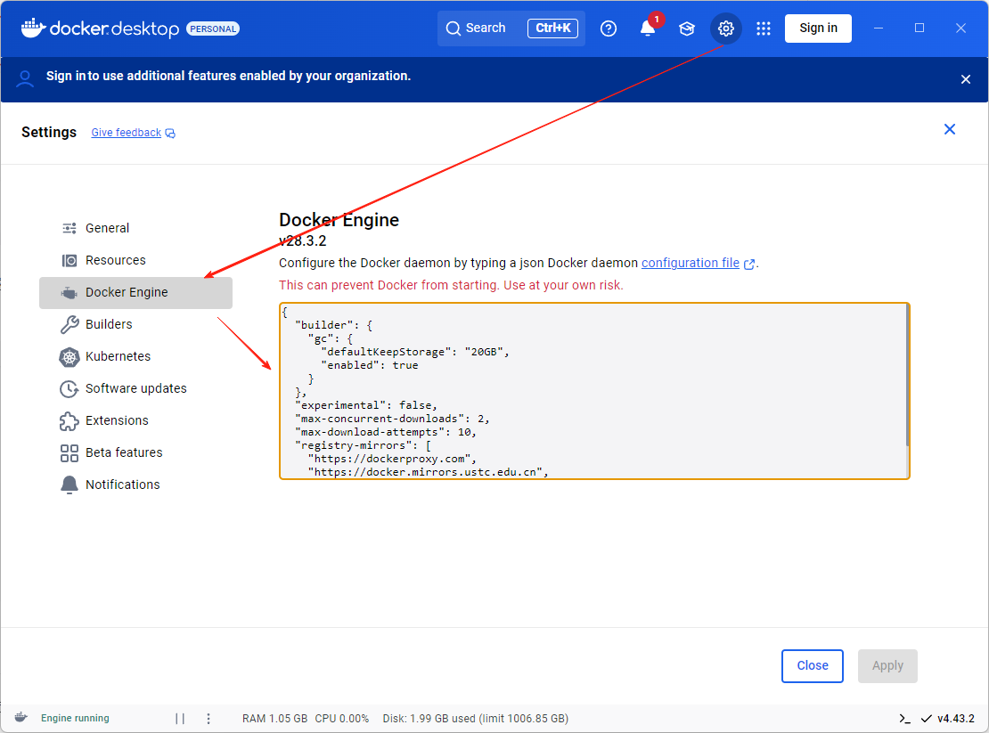Click the PERSONAL plan badge
This screenshot has height=733, width=989.
tap(213, 29)
